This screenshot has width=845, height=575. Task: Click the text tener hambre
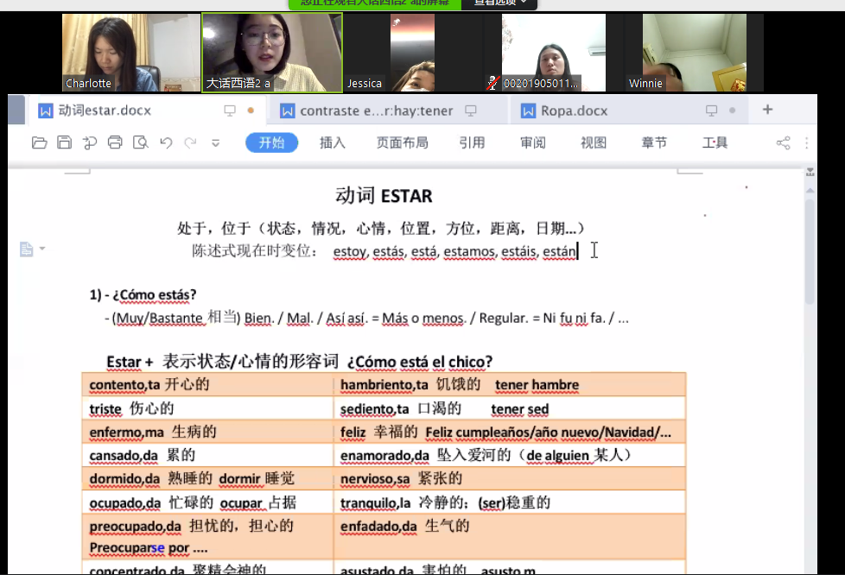click(x=537, y=385)
